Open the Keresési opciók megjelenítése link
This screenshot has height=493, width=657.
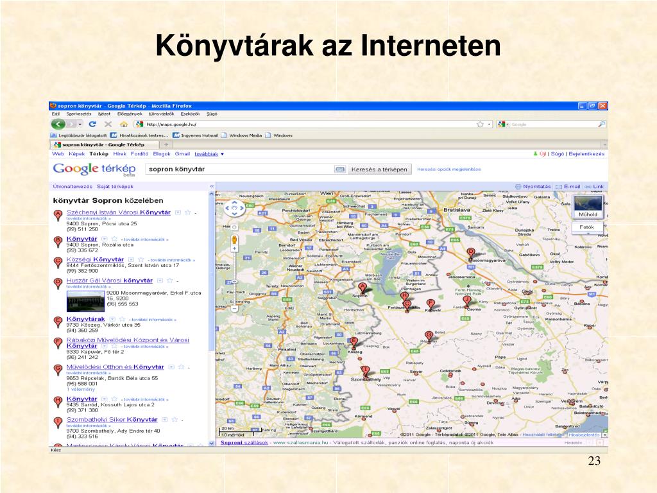click(448, 169)
